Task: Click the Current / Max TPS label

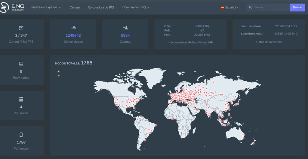Action: pos(21,42)
